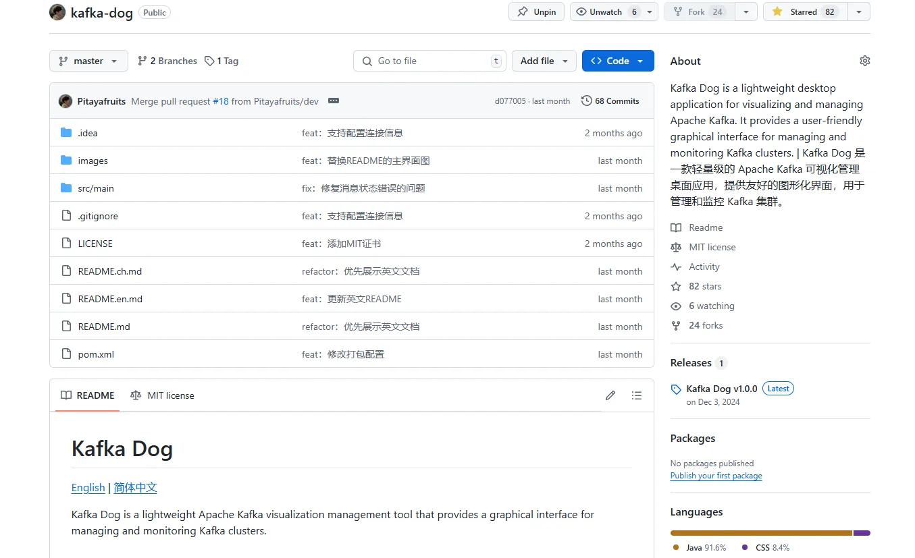Screen dimensions: 915x558
Task: Expand the commit message ellipsis
Action: pos(334,101)
